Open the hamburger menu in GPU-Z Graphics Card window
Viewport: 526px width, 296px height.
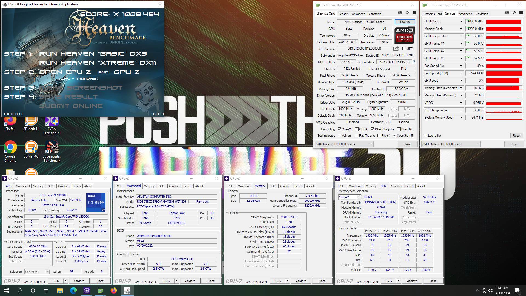(x=414, y=13)
